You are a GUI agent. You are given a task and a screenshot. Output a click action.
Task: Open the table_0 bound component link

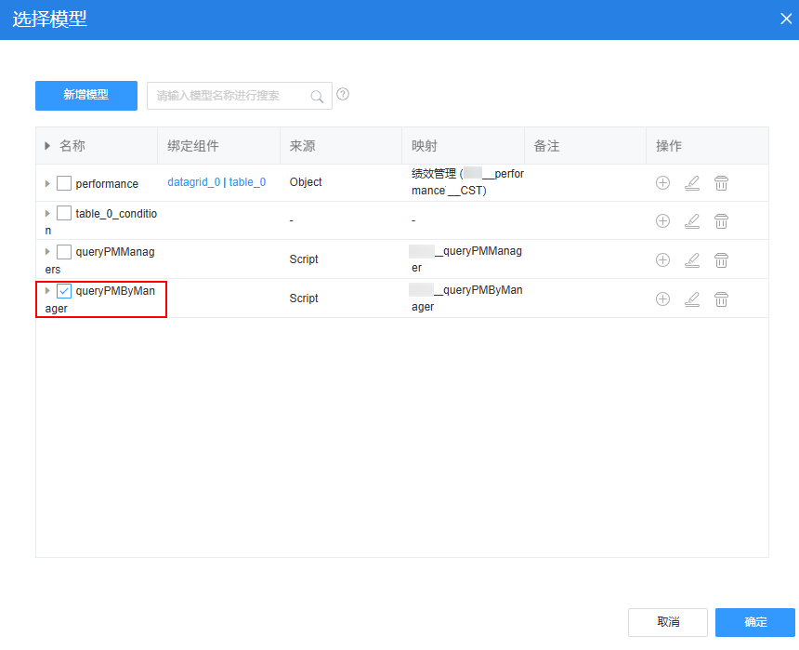[x=247, y=182]
